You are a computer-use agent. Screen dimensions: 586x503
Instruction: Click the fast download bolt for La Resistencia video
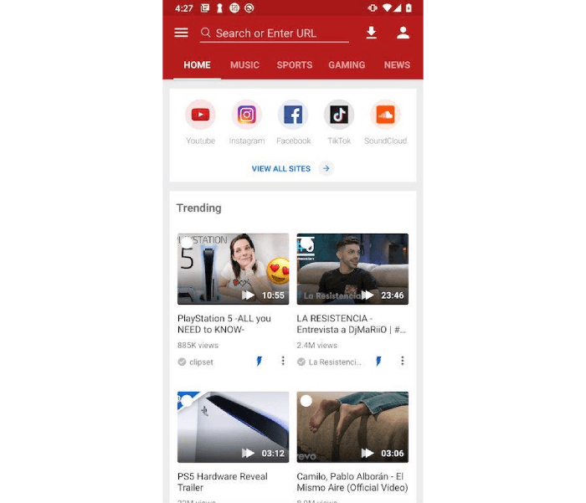(x=378, y=361)
